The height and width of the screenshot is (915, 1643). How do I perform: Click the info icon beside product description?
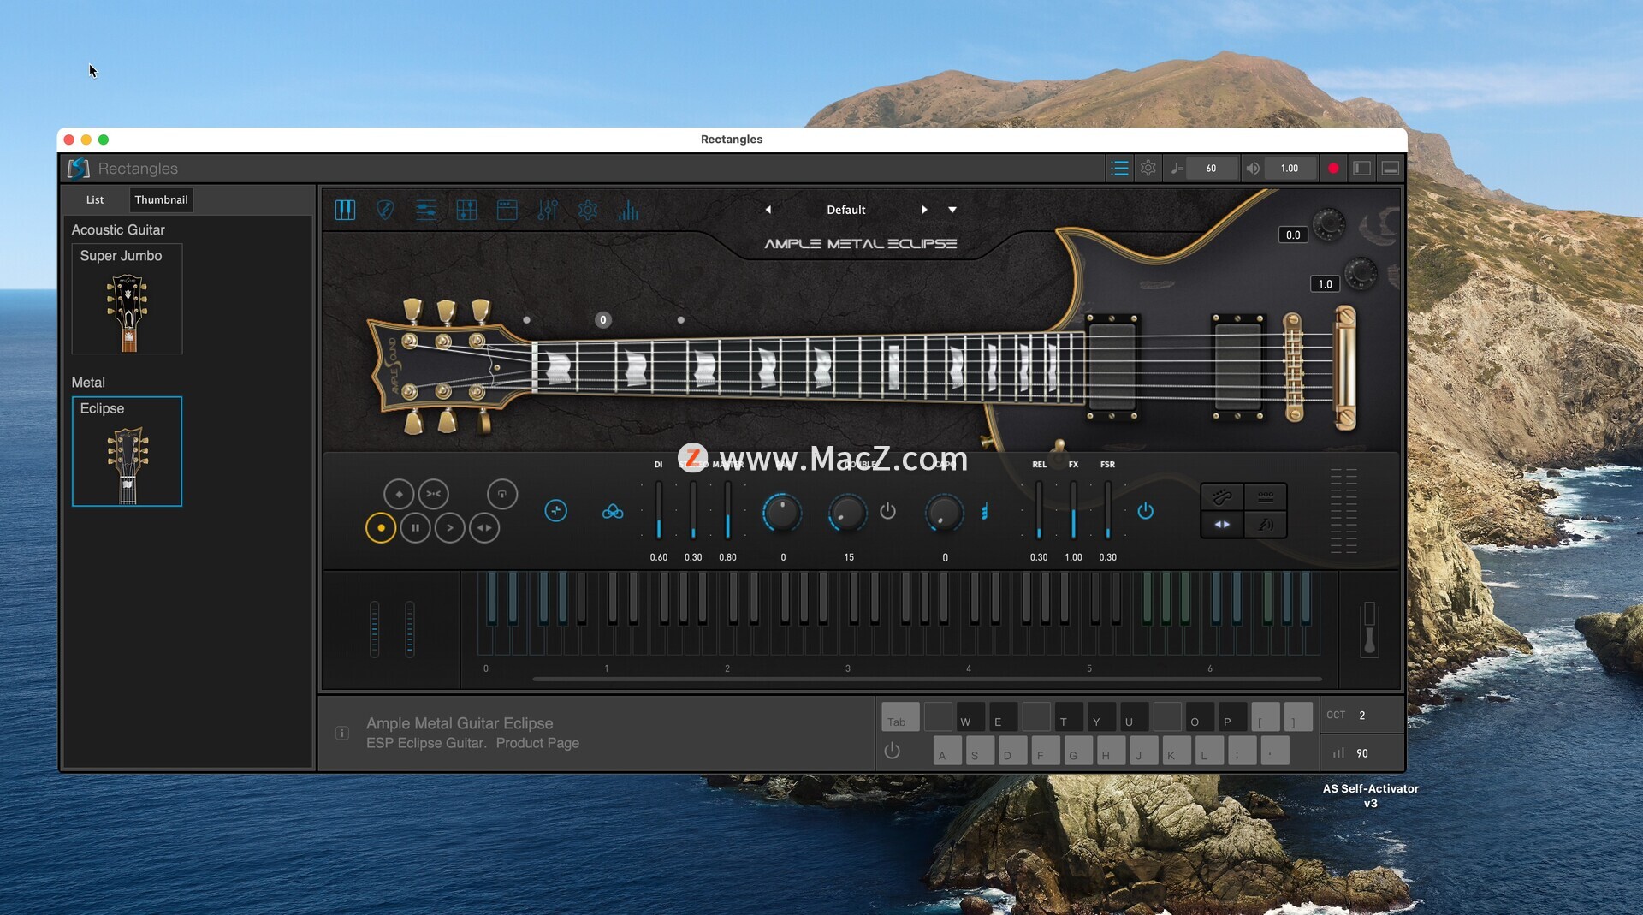(x=341, y=733)
